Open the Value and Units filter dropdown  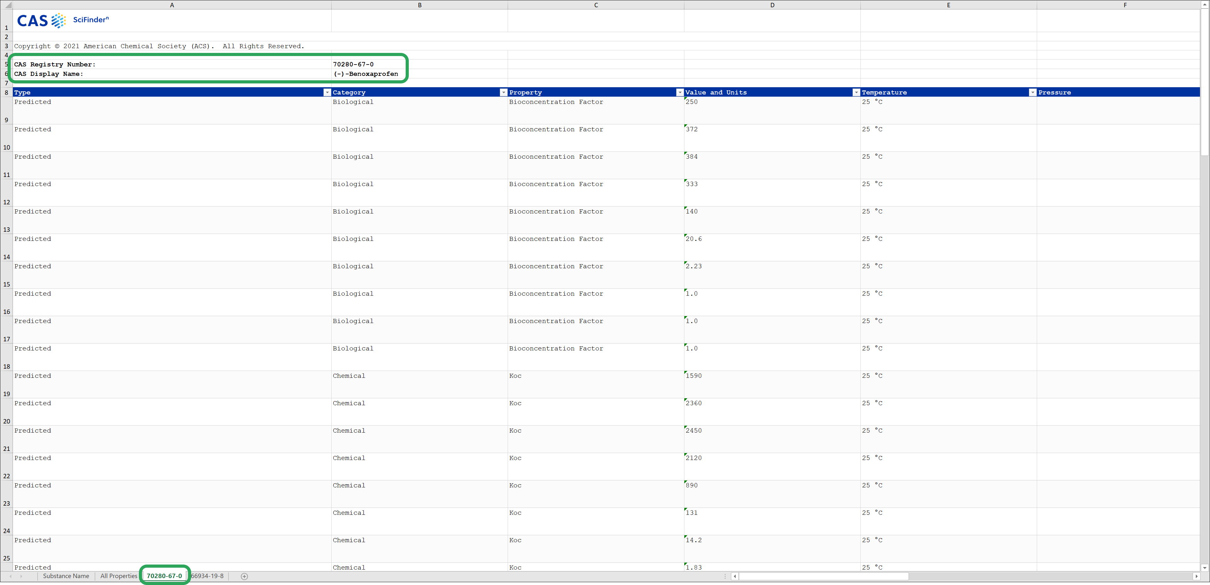click(x=856, y=93)
